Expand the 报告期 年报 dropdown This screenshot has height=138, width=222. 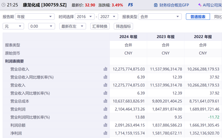pos(35,17)
